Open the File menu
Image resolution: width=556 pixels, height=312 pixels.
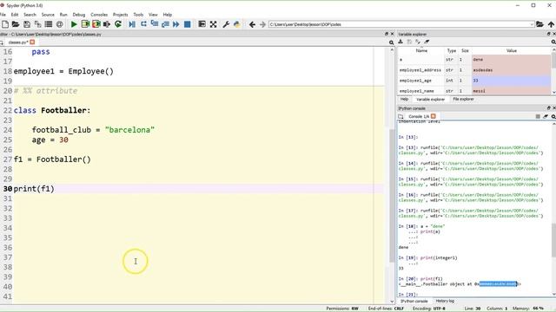click(3, 15)
